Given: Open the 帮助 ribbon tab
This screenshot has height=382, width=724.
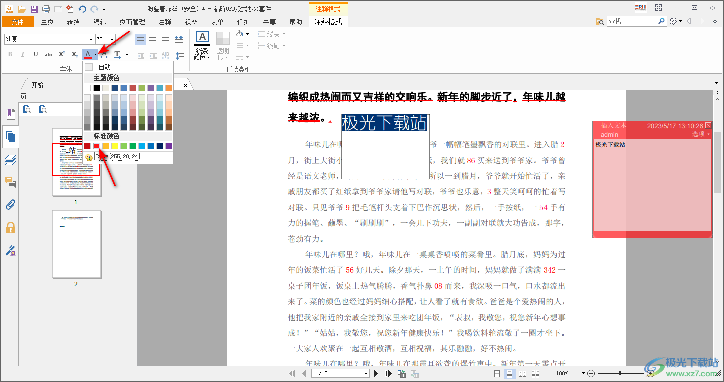Looking at the screenshot, I should coord(296,22).
